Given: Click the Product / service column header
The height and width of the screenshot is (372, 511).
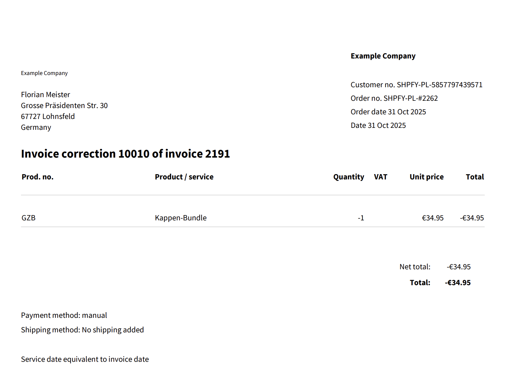Looking at the screenshot, I should tap(184, 177).
